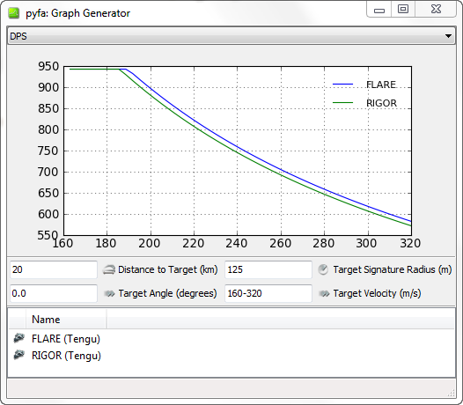
Task: Select the FLARE (Tengu) fit row
Action: pyautogui.click(x=231, y=339)
